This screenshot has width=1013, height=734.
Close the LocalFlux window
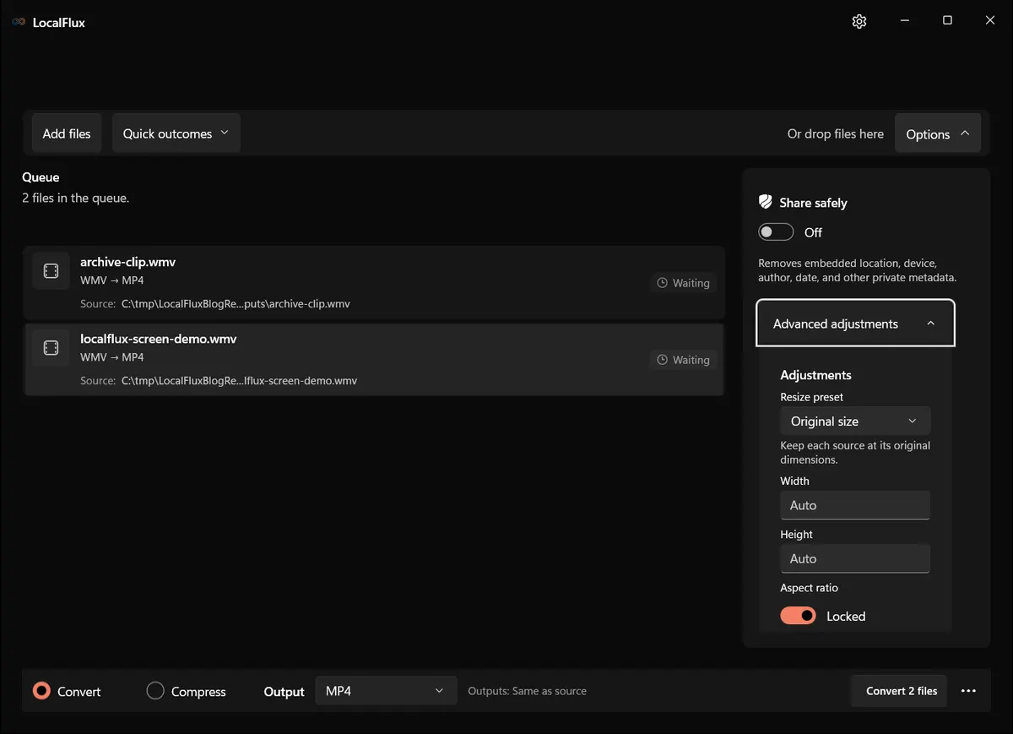coord(990,21)
